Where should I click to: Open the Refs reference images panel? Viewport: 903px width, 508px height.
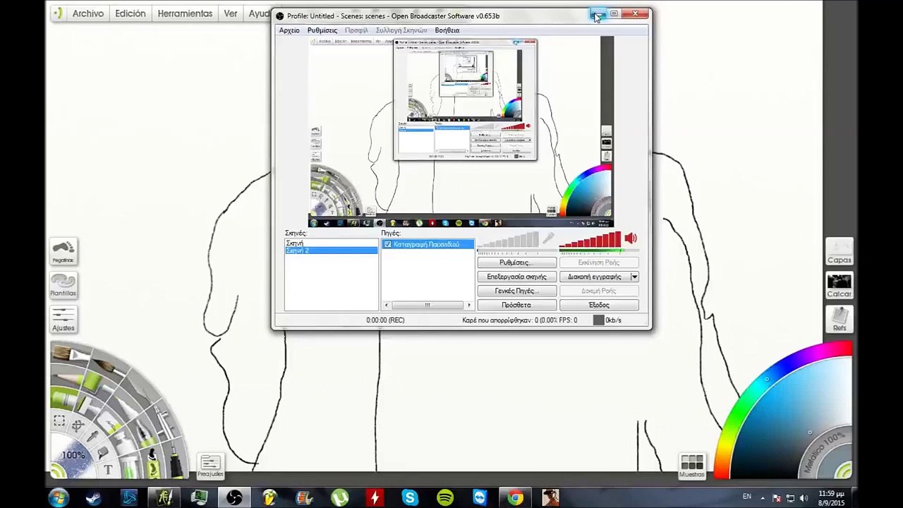pyautogui.click(x=840, y=319)
